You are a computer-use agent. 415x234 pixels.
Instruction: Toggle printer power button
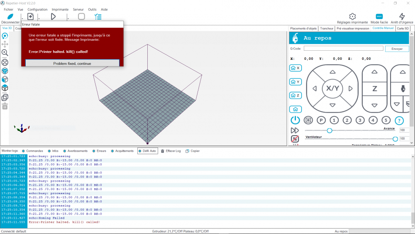295,120
